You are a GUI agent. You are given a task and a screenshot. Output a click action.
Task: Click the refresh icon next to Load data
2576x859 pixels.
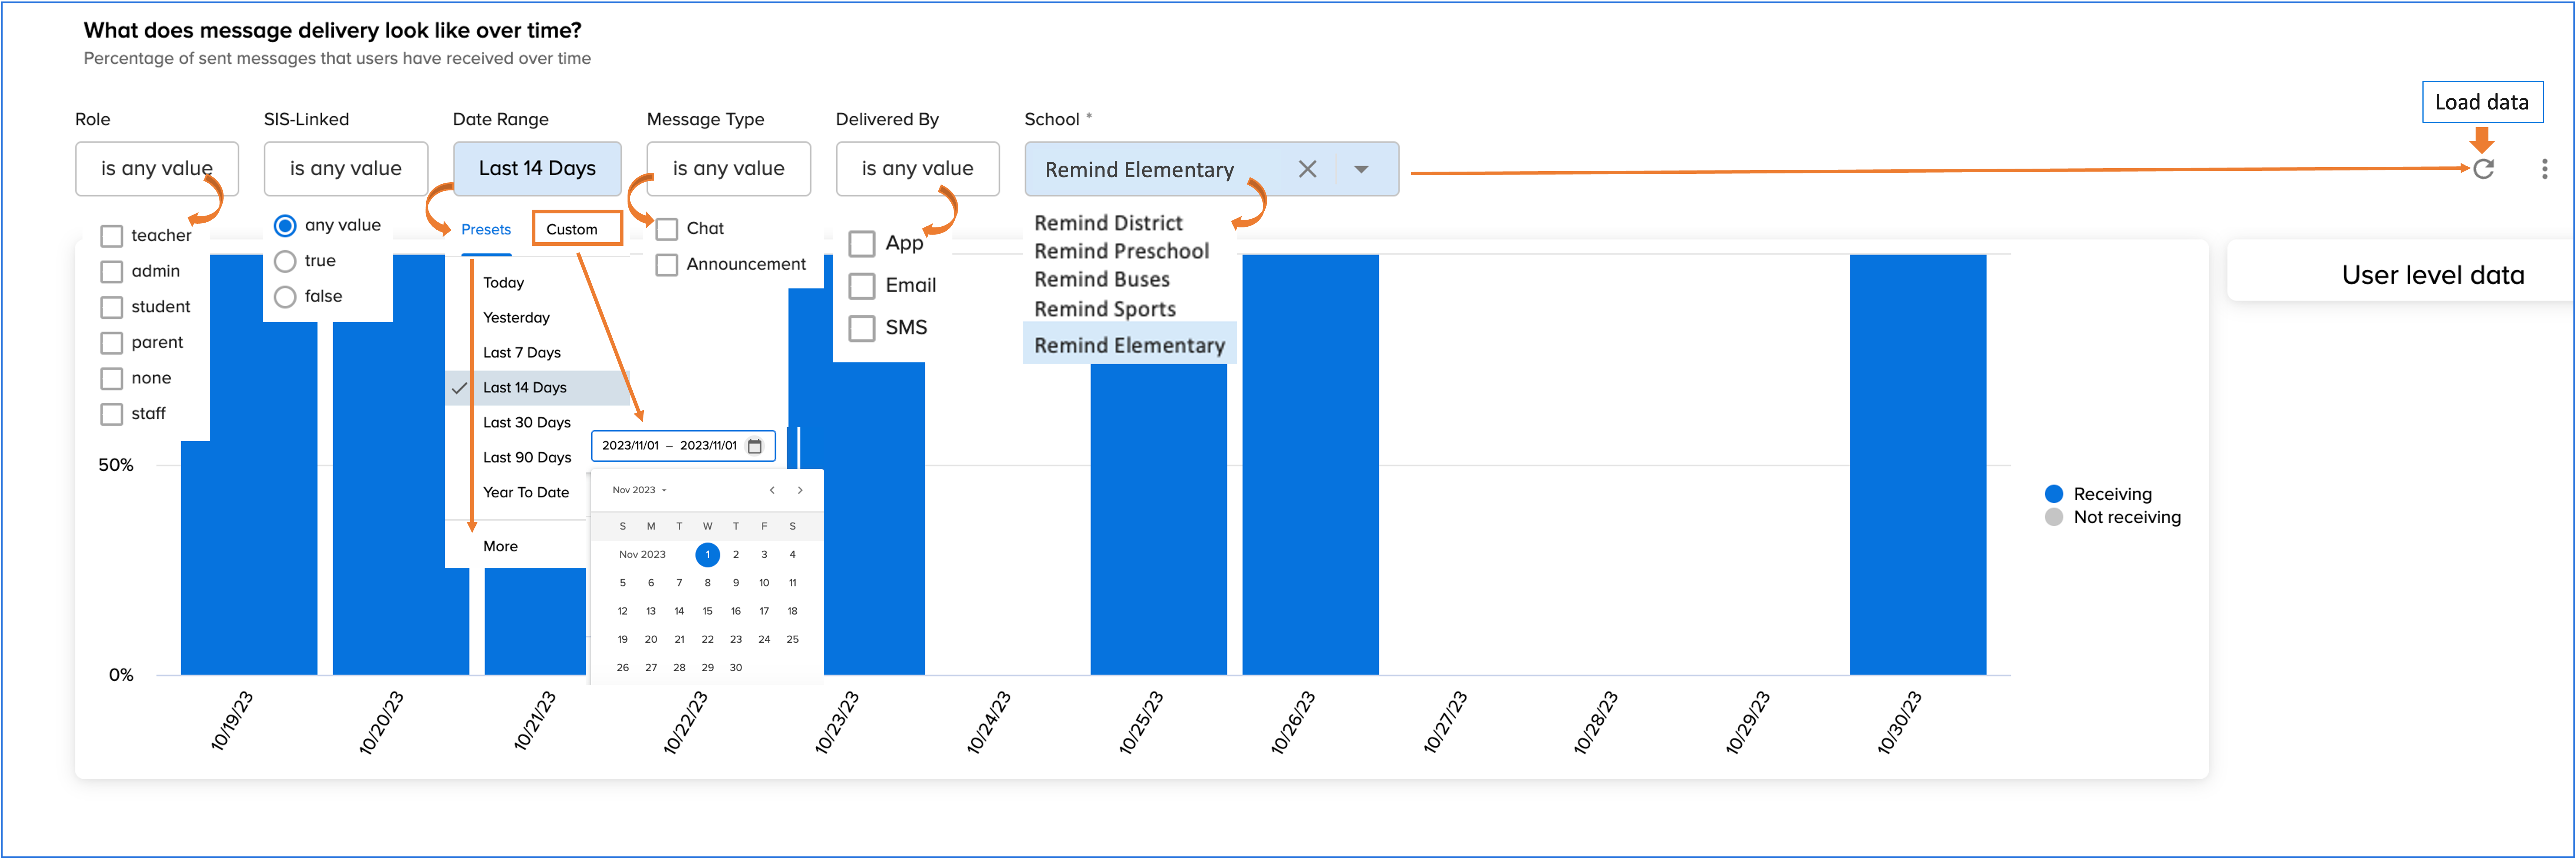2484,169
